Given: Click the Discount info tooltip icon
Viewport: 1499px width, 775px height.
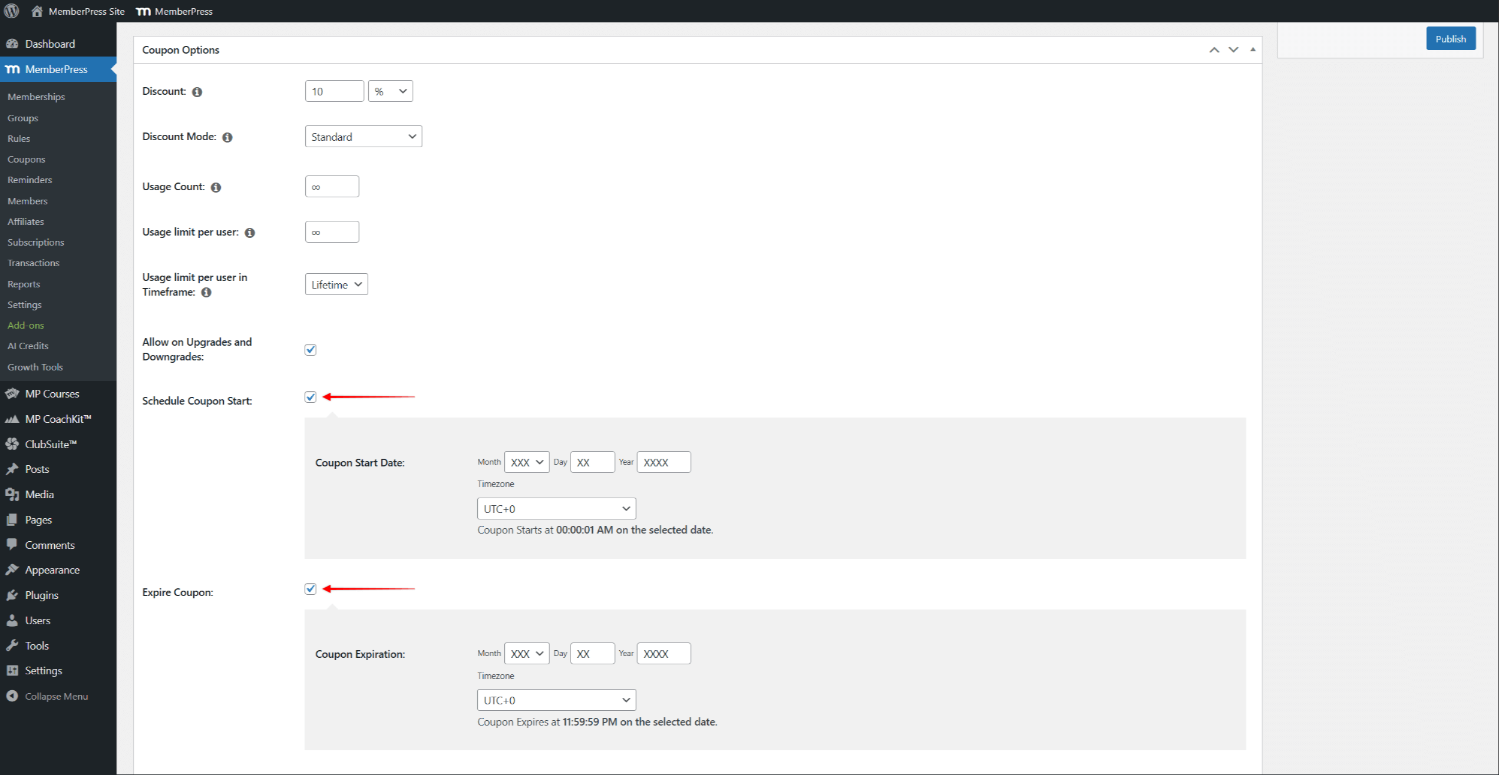Looking at the screenshot, I should point(197,92).
